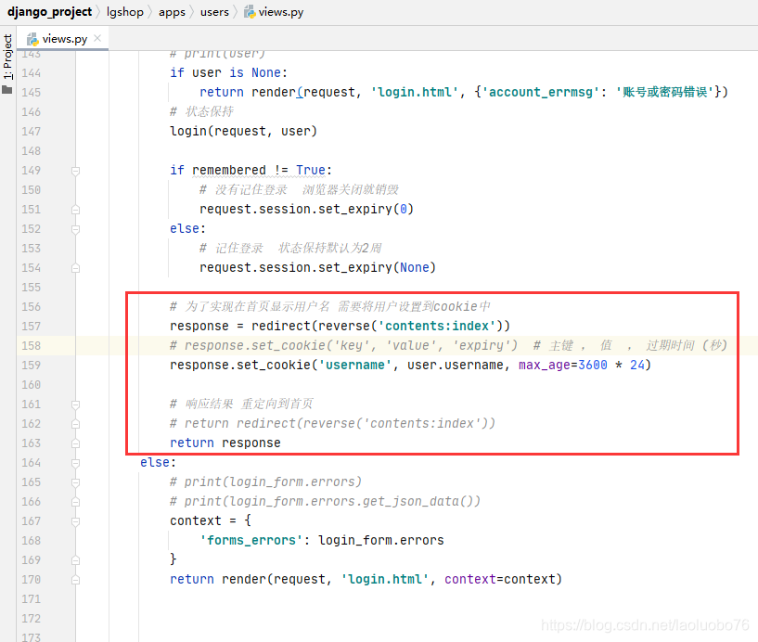The width and height of the screenshot is (758, 642).
Task: Click 'contents:index' string on line 157
Action: click(441, 327)
